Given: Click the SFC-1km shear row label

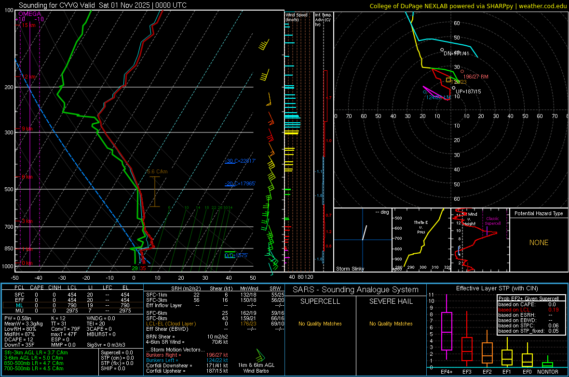Looking at the screenshot, I should [157, 295].
